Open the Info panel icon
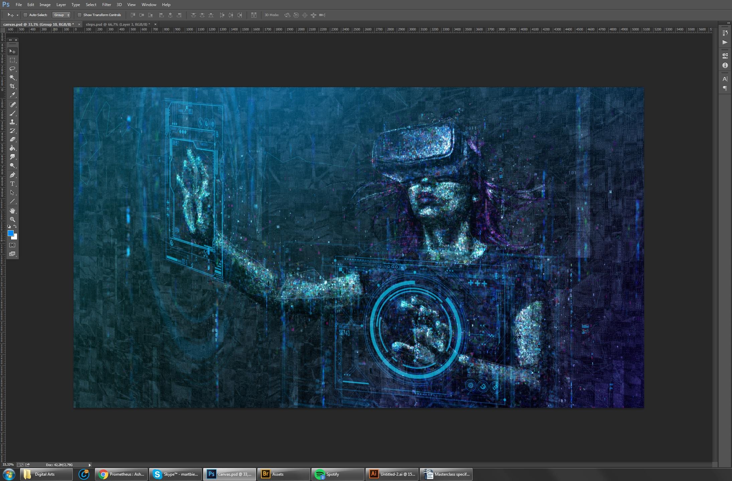732x481 pixels. coord(725,65)
